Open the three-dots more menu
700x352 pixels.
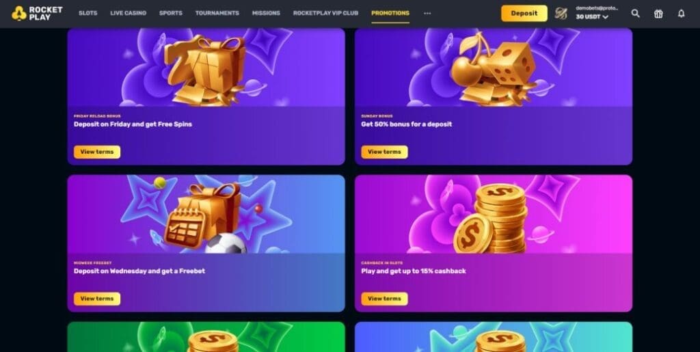pos(427,14)
